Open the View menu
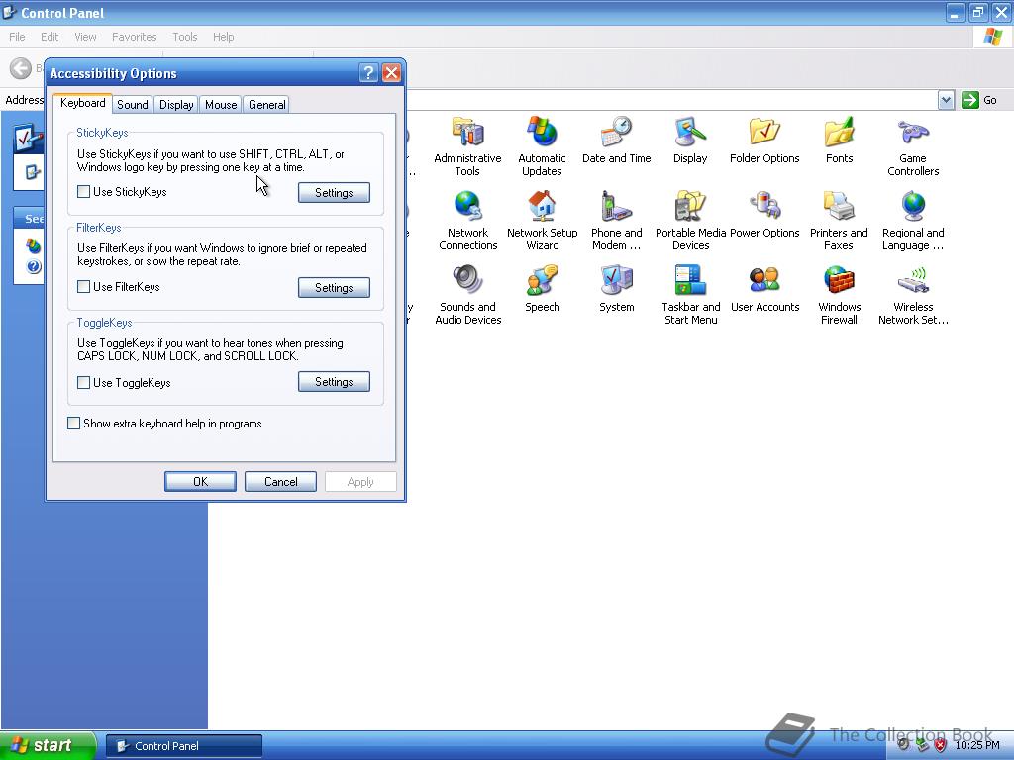 (85, 37)
